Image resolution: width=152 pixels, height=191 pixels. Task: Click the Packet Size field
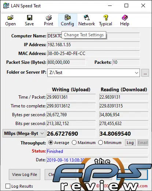click(x=66, y=62)
